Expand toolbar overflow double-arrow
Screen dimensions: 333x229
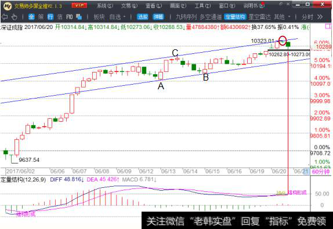point(320,17)
